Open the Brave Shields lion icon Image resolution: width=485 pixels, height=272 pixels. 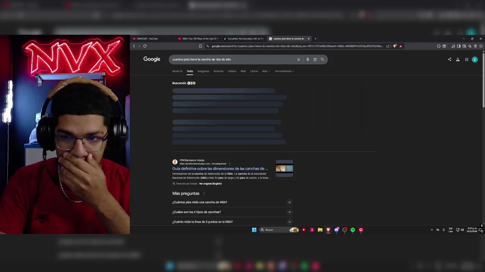[x=395, y=46]
